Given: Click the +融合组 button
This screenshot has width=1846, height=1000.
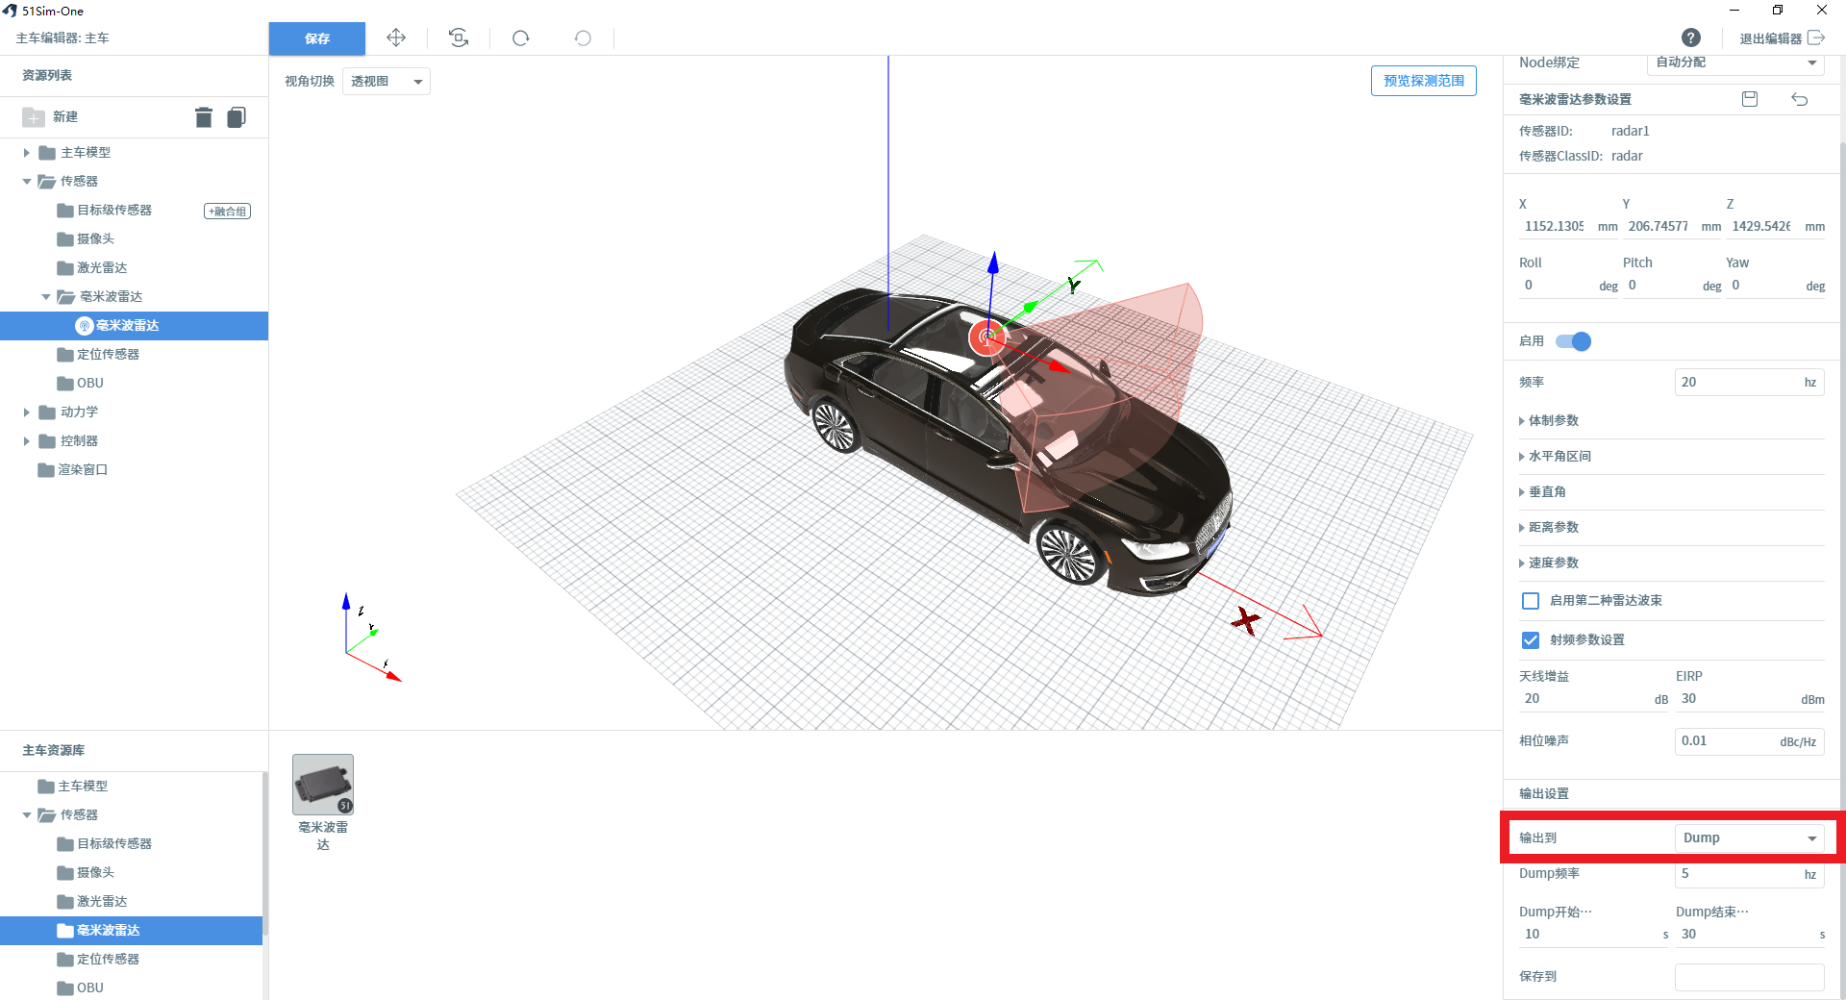Looking at the screenshot, I should point(228,212).
